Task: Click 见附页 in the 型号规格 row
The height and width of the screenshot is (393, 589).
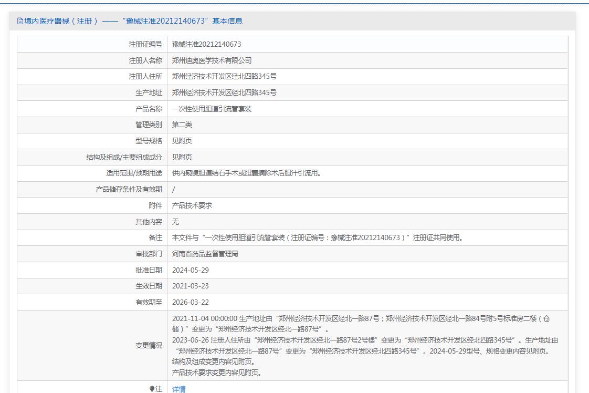Action: [182, 141]
